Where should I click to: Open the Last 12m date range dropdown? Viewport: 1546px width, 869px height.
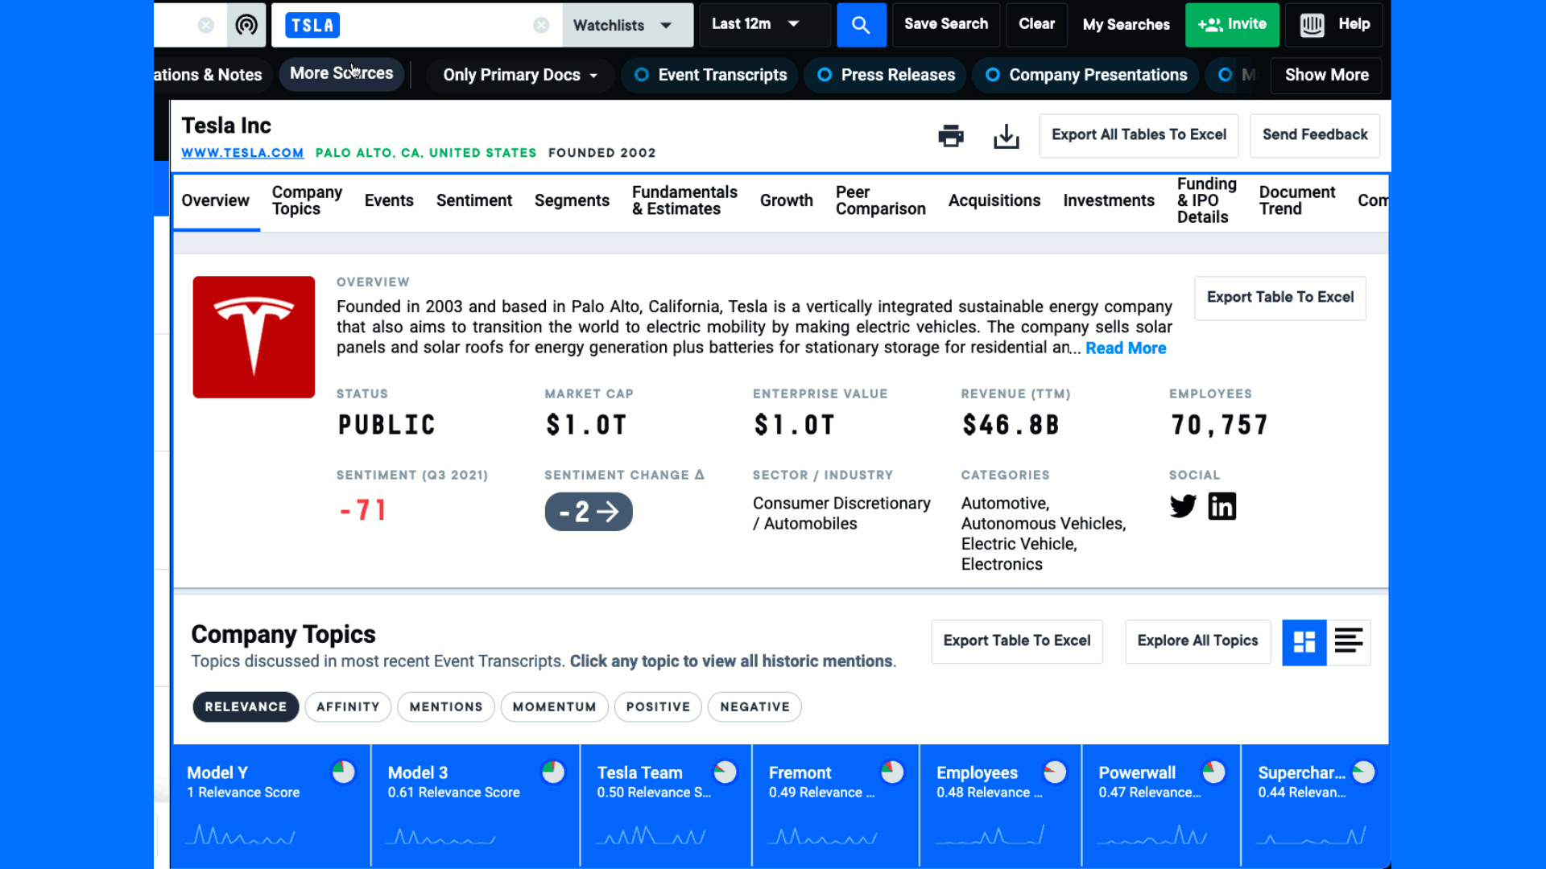pos(764,25)
